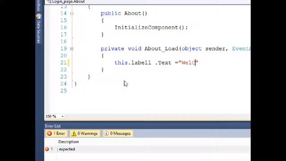This screenshot has height=161, width=286.
Task: Open the 100 % zoom dropdown
Action: pyautogui.click(x=63, y=116)
